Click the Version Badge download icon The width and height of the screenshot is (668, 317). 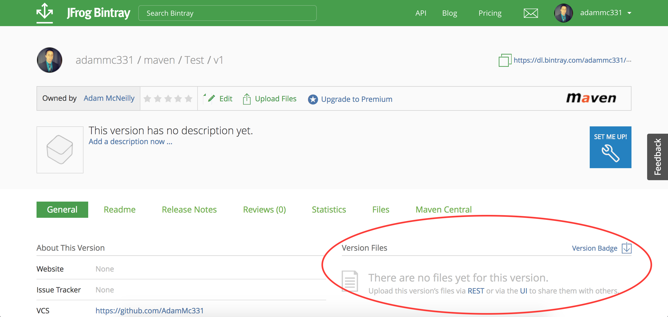click(x=627, y=248)
